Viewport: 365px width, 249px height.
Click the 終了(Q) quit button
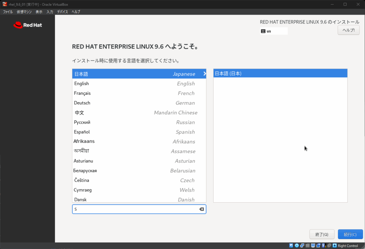pos(322,234)
